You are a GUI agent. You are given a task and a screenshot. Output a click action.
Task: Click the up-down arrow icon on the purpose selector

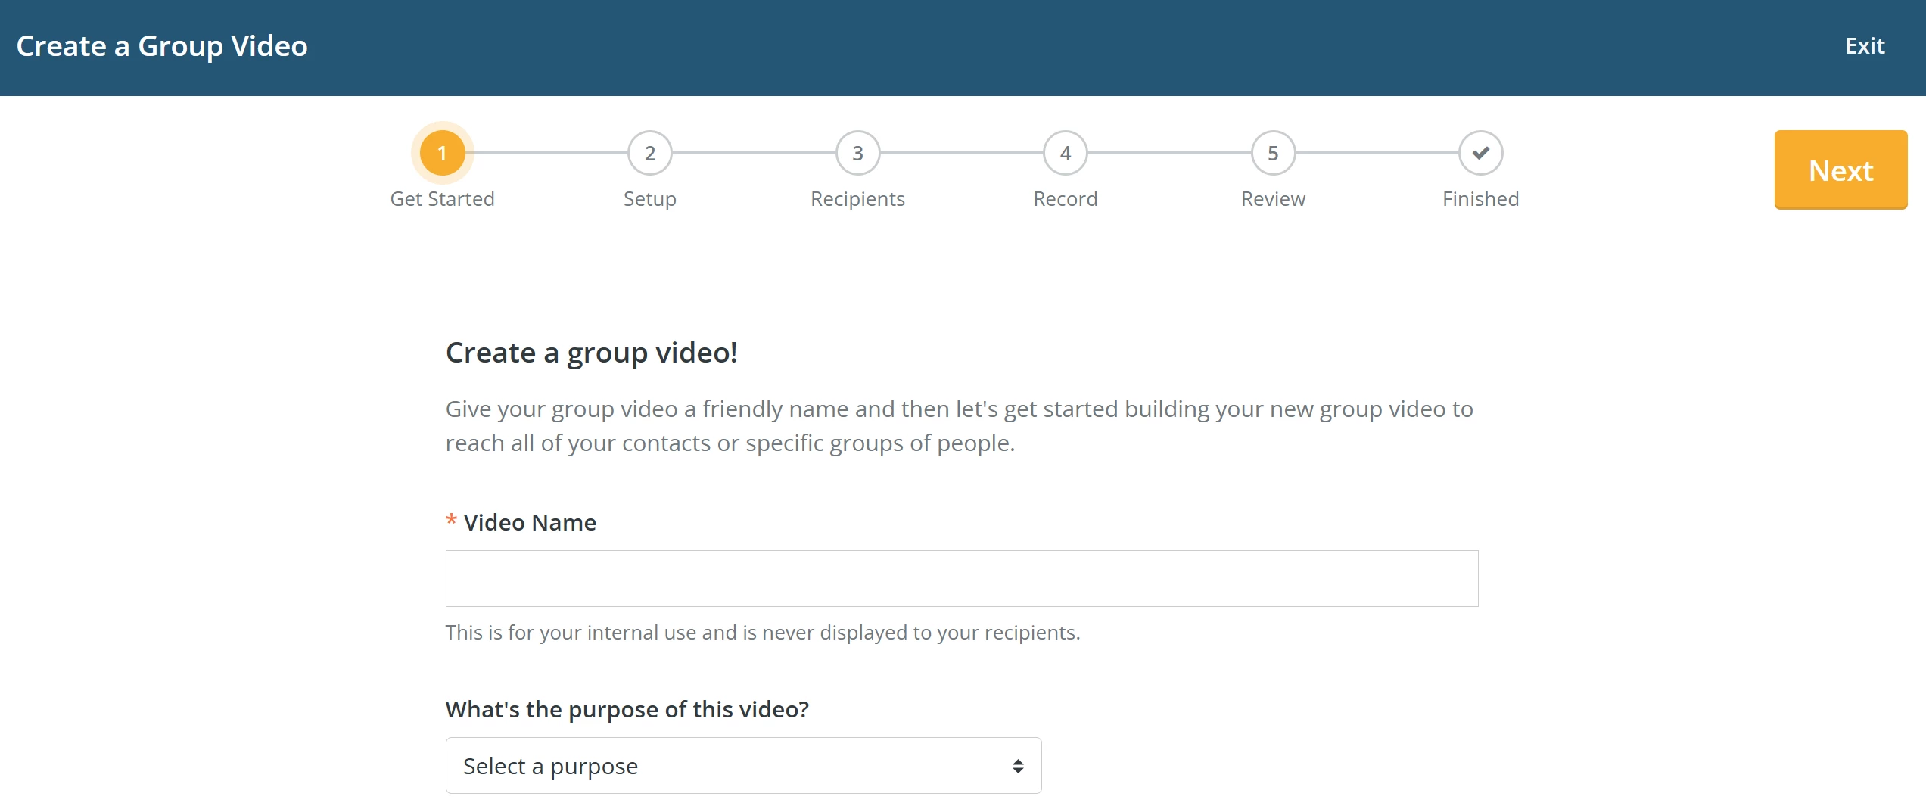[1017, 765]
